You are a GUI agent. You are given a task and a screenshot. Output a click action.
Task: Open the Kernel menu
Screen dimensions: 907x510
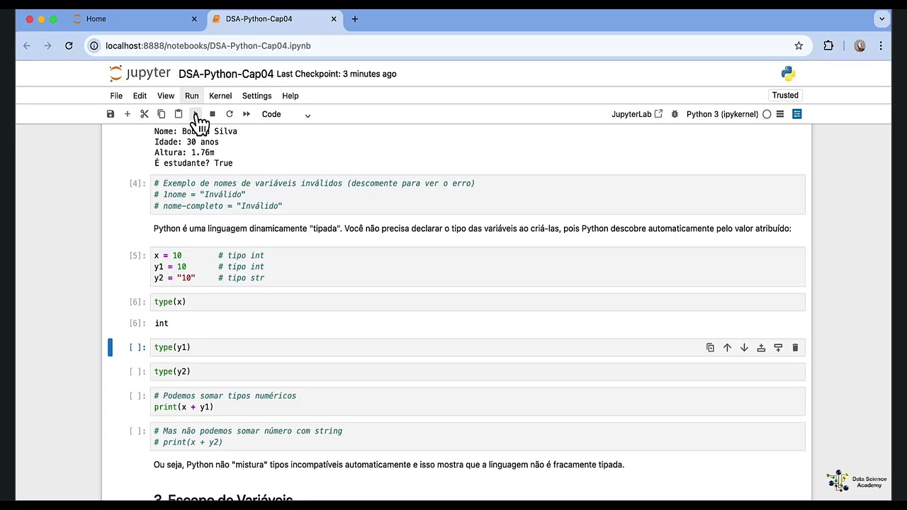coord(220,96)
